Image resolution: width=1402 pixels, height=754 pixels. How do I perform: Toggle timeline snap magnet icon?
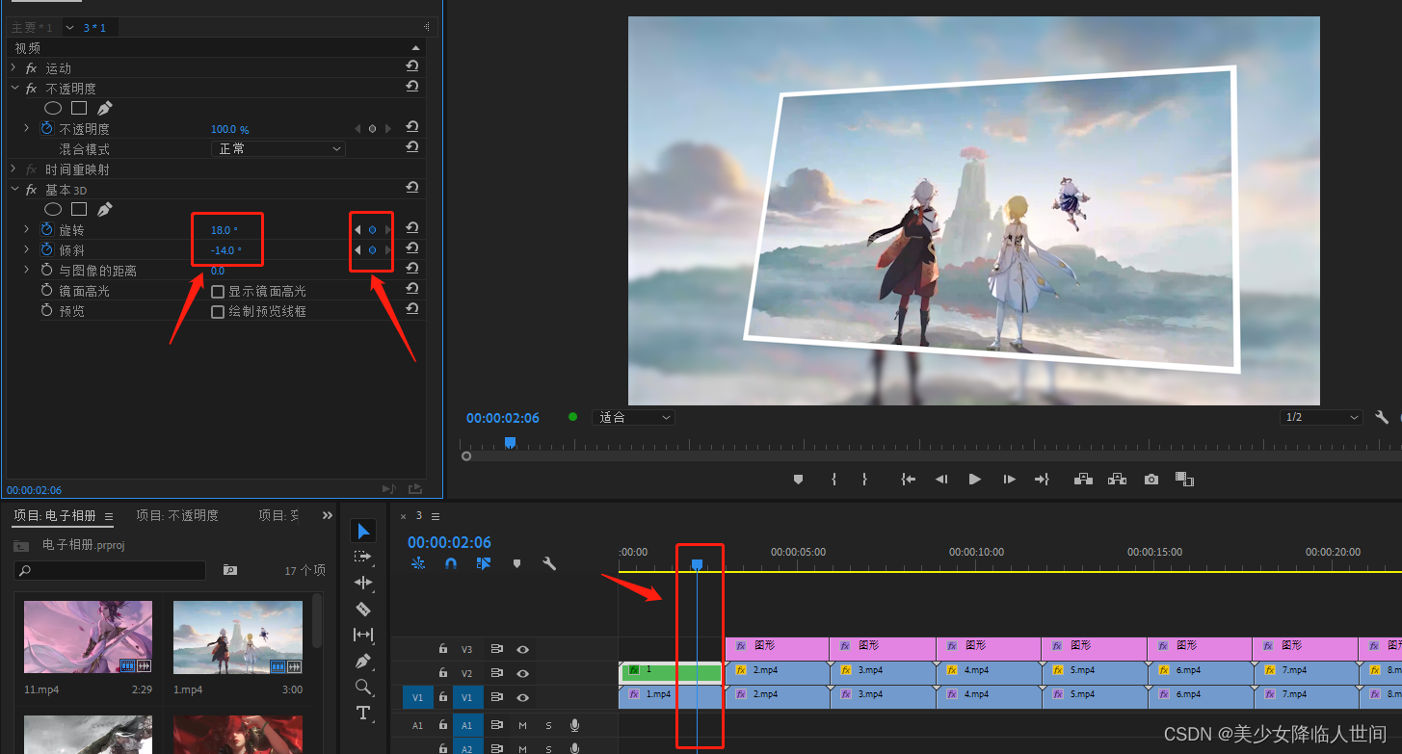pyautogui.click(x=450, y=563)
